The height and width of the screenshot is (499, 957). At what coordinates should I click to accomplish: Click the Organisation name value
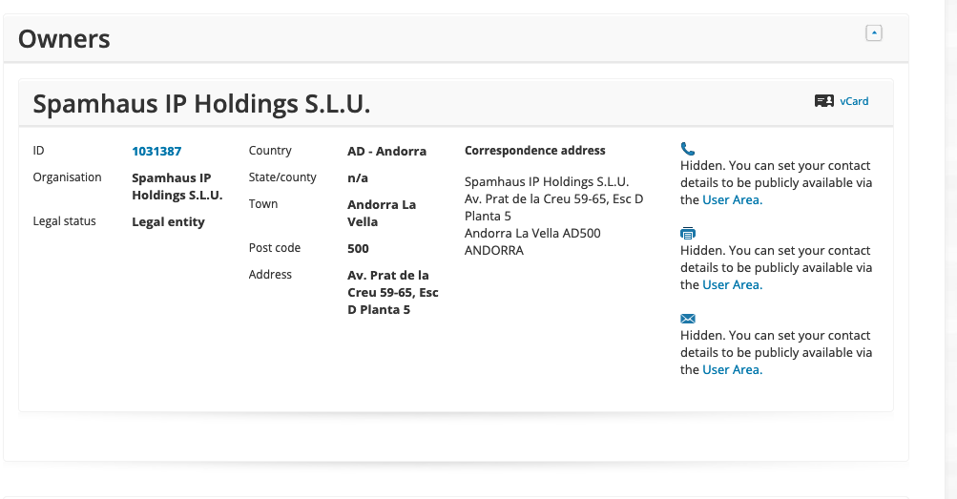[177, 187]
